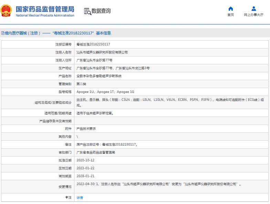
Task: Click model spec Apogee 1U、Apogee 1T、Apogee 1G
Action: [x=105, y=92]
